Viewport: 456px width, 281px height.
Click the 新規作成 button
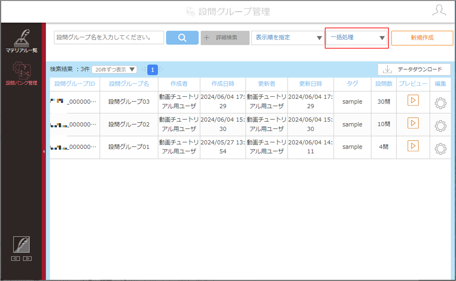coord(422,38)
